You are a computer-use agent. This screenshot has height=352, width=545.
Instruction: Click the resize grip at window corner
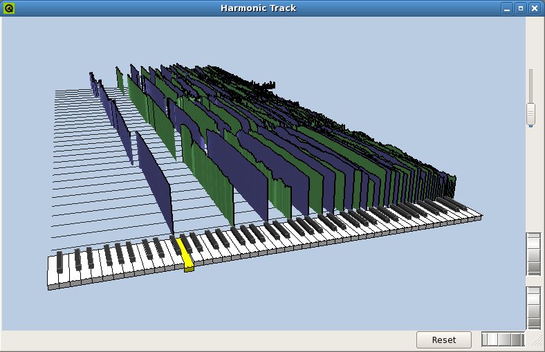click(x=537, y=342)
